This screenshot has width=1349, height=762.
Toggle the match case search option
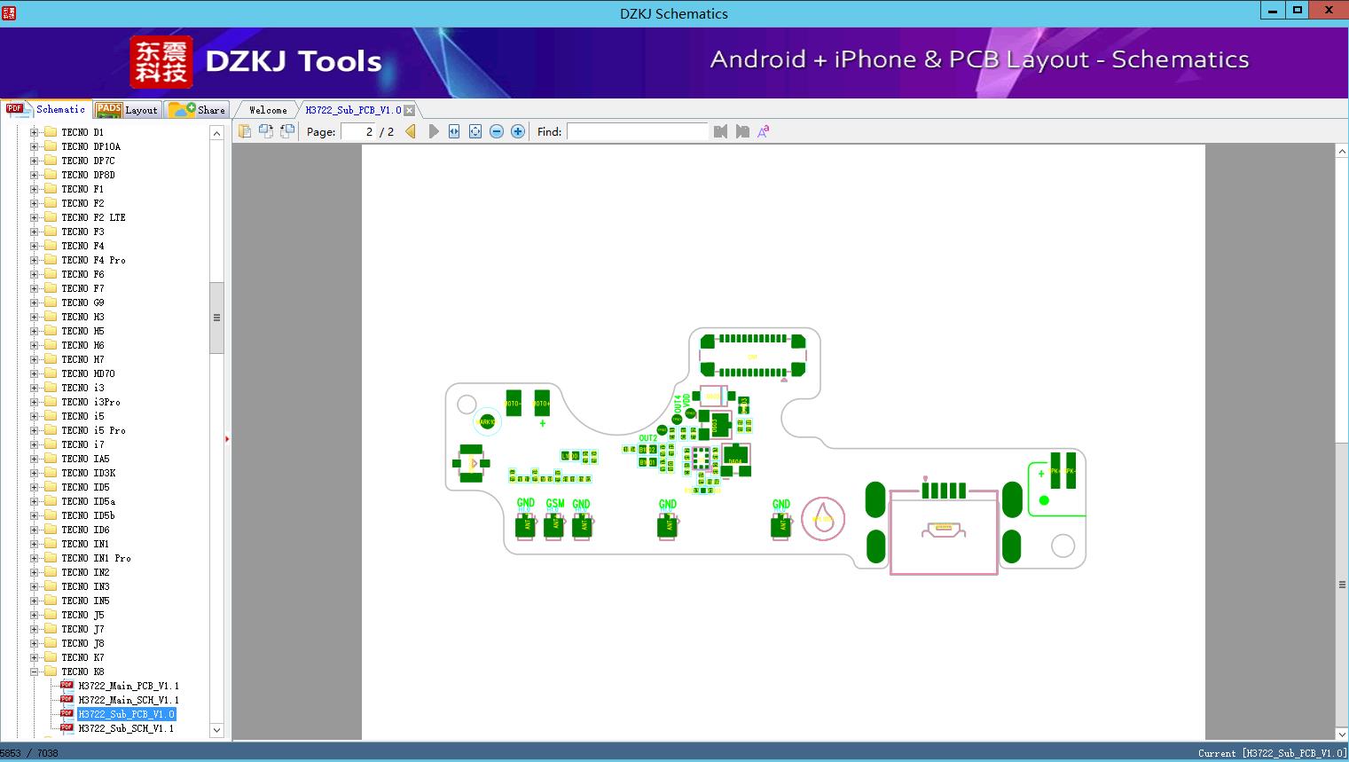click(x=764, y=131)
